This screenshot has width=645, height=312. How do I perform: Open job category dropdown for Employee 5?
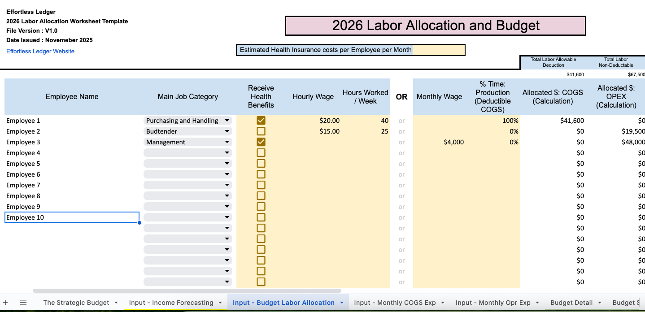188,163
